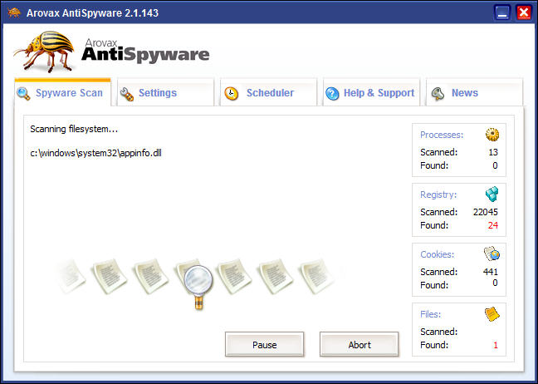This screenshot has width=538, height=384.
Task: Click Files found value 1
Action: tap(496, 345)
